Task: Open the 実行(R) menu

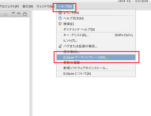Action: [28, 6]
